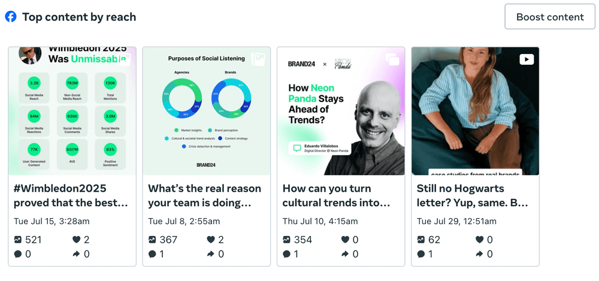
Task: Open 'Still no Hogwarts letter?' post title
Action: (x=472, y=195)
